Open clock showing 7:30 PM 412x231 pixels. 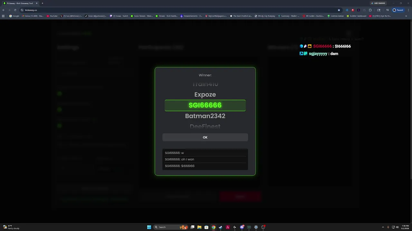[x=405, y=227]
